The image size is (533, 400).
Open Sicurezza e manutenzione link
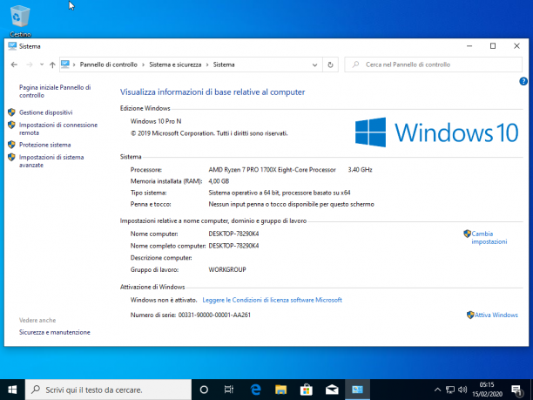click(x=54, y=332)
